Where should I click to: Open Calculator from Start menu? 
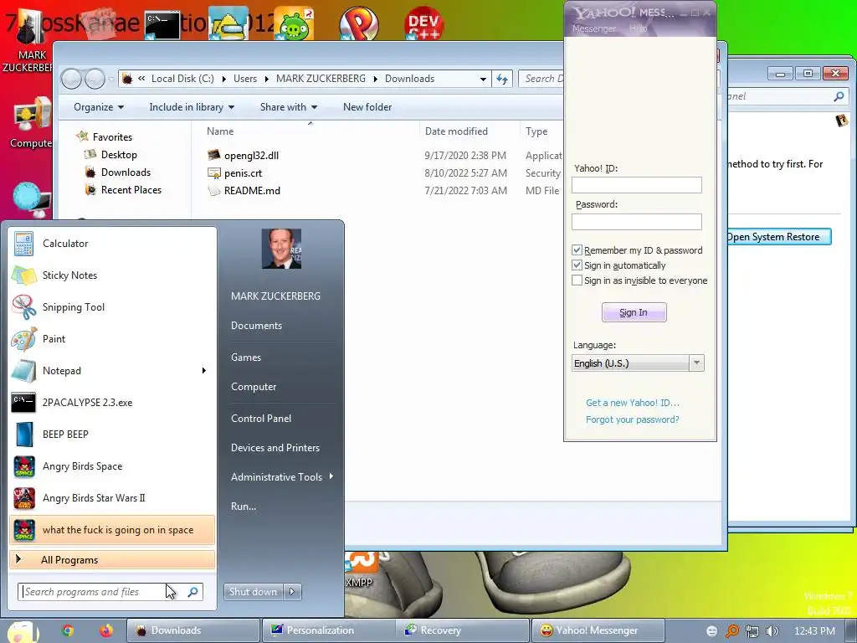coord(112,244)
